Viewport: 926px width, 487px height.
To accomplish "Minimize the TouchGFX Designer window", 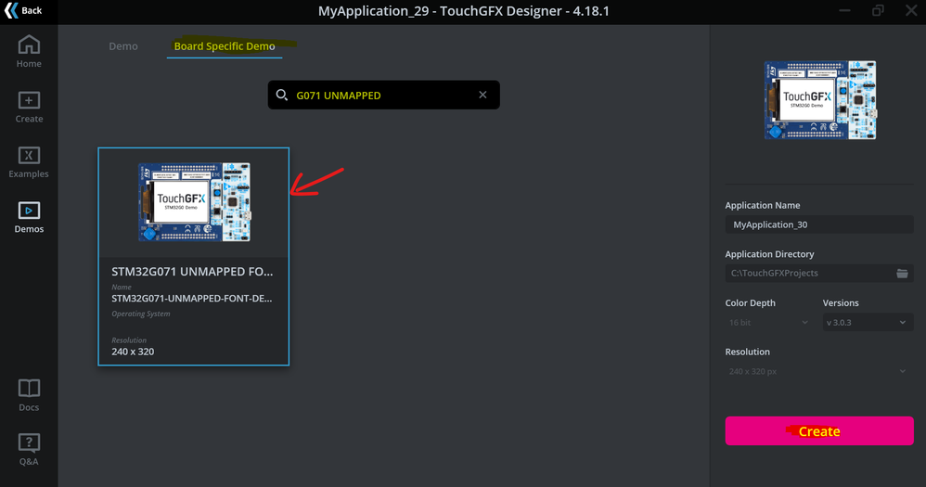I will click(x=844, y=10).
